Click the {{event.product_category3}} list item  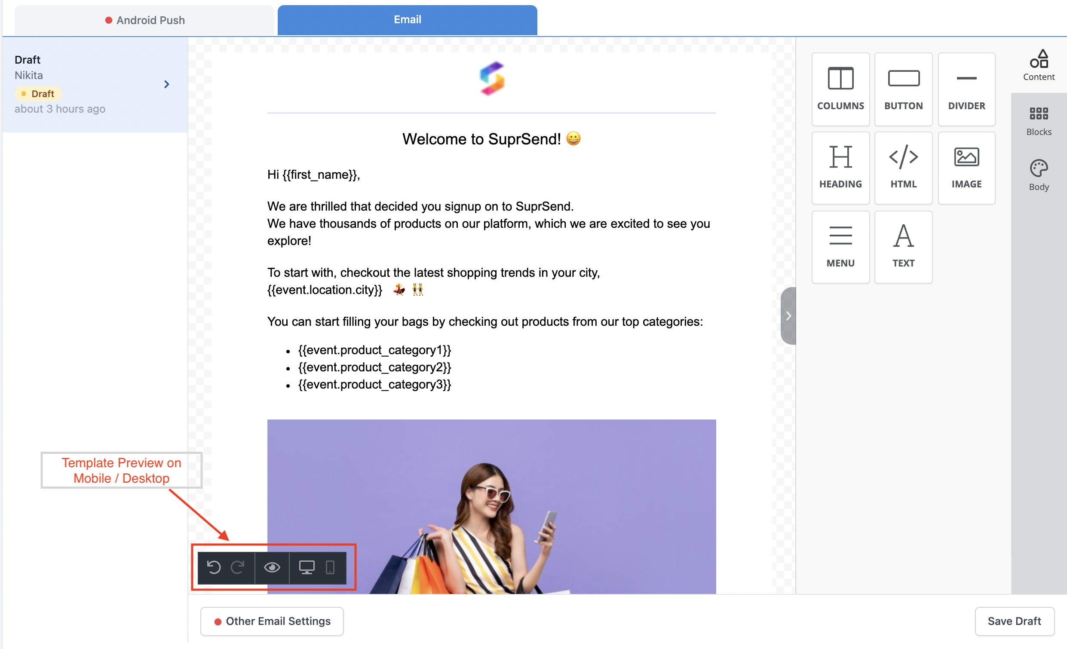(x=374, y=385)
